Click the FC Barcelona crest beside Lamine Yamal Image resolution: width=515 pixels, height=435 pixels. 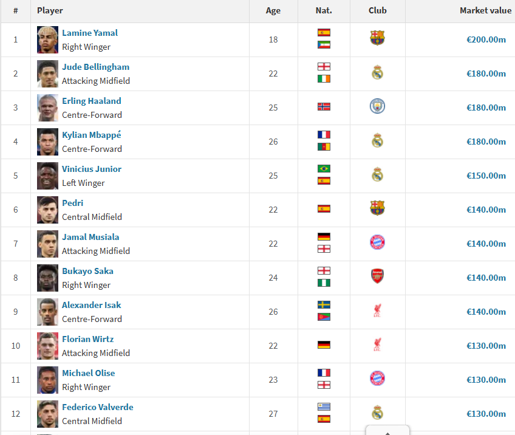click(377, 38)
